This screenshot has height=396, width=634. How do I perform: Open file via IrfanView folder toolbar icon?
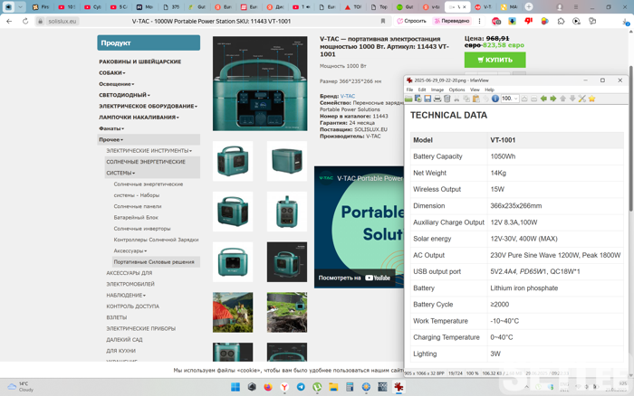(408, 99)
